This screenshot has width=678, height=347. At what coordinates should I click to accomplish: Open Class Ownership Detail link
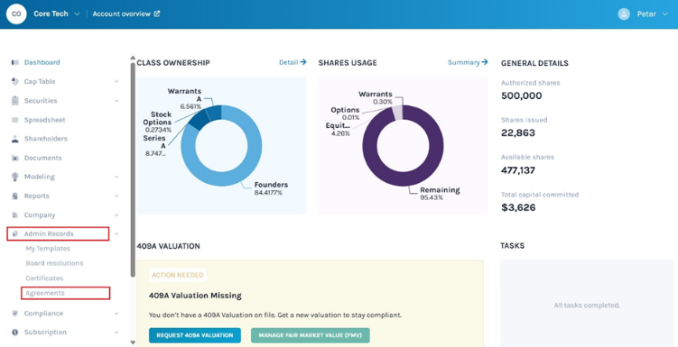click(293, 62)
